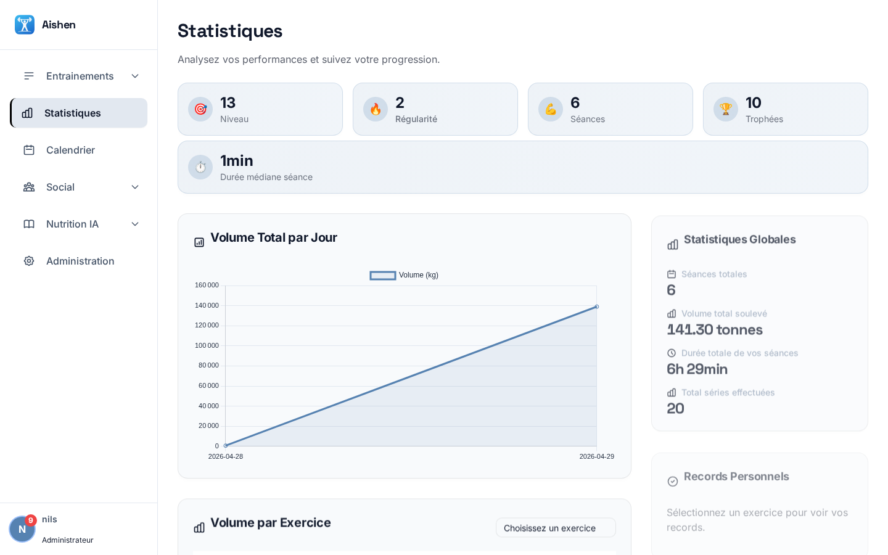Click the Niveau 13 stat card
The width and height of the screenshot is (888, 555).
click(260, 109)
